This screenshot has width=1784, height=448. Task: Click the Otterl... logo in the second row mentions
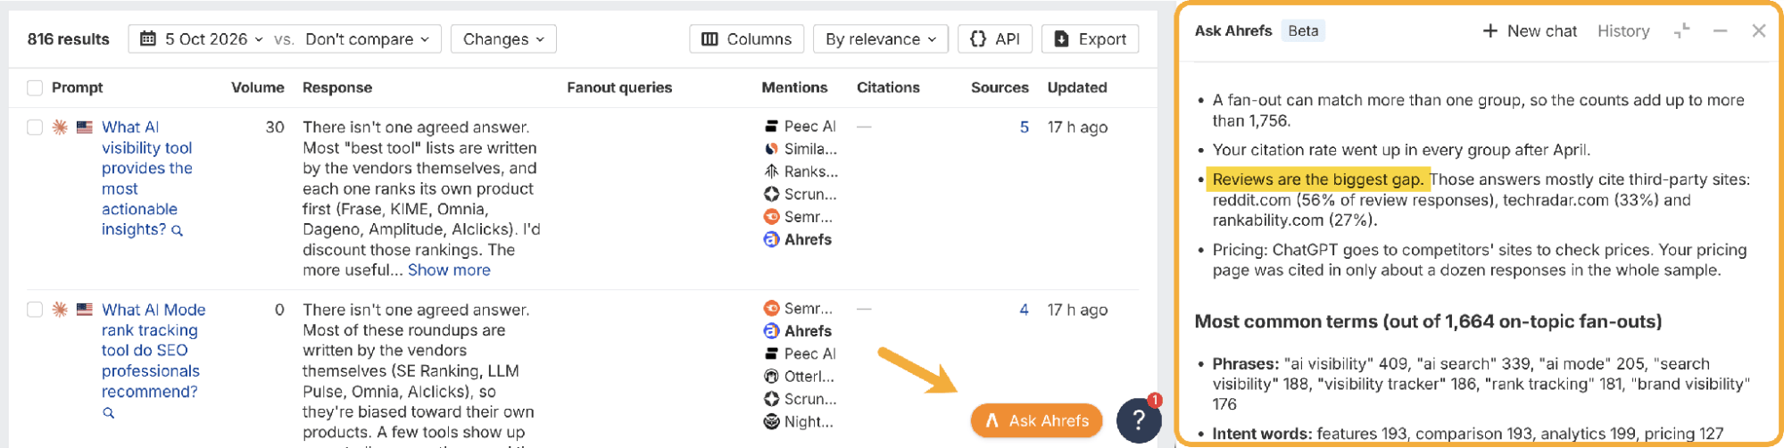click(771, 377)
